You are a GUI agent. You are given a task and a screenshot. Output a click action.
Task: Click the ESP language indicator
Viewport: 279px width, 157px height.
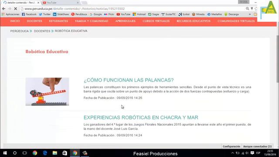coord(258,153)
